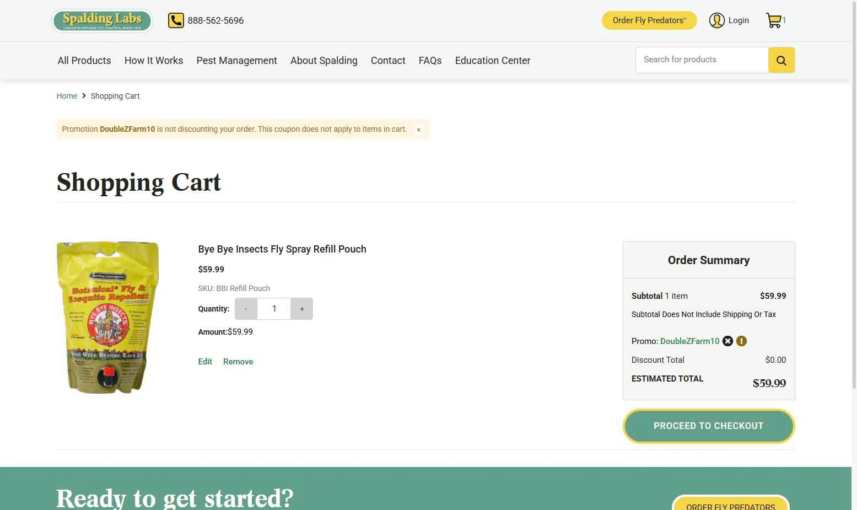Image resolution: width=857 pixels, height=510 pixels.
Task: Click the 'ESTIMATED TOTAL' label
Action: [667, 379]
